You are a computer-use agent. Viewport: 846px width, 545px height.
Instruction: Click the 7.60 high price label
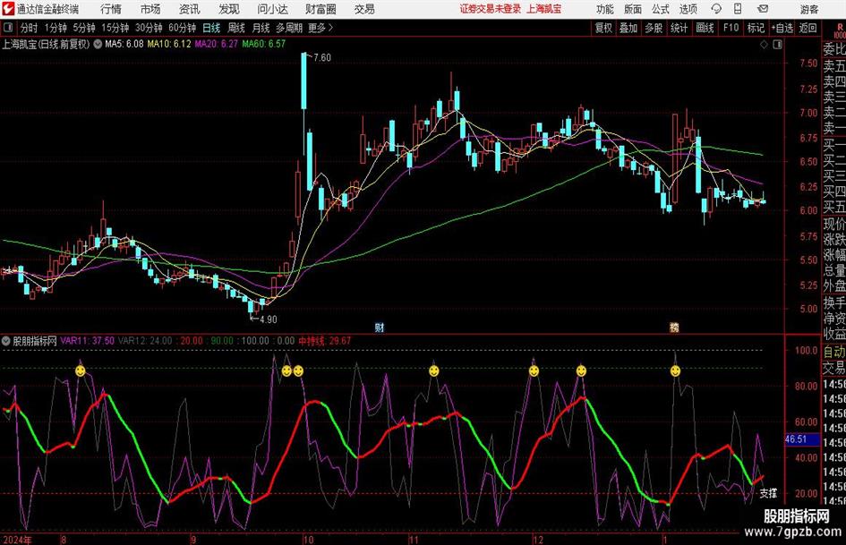coord(322,57)
